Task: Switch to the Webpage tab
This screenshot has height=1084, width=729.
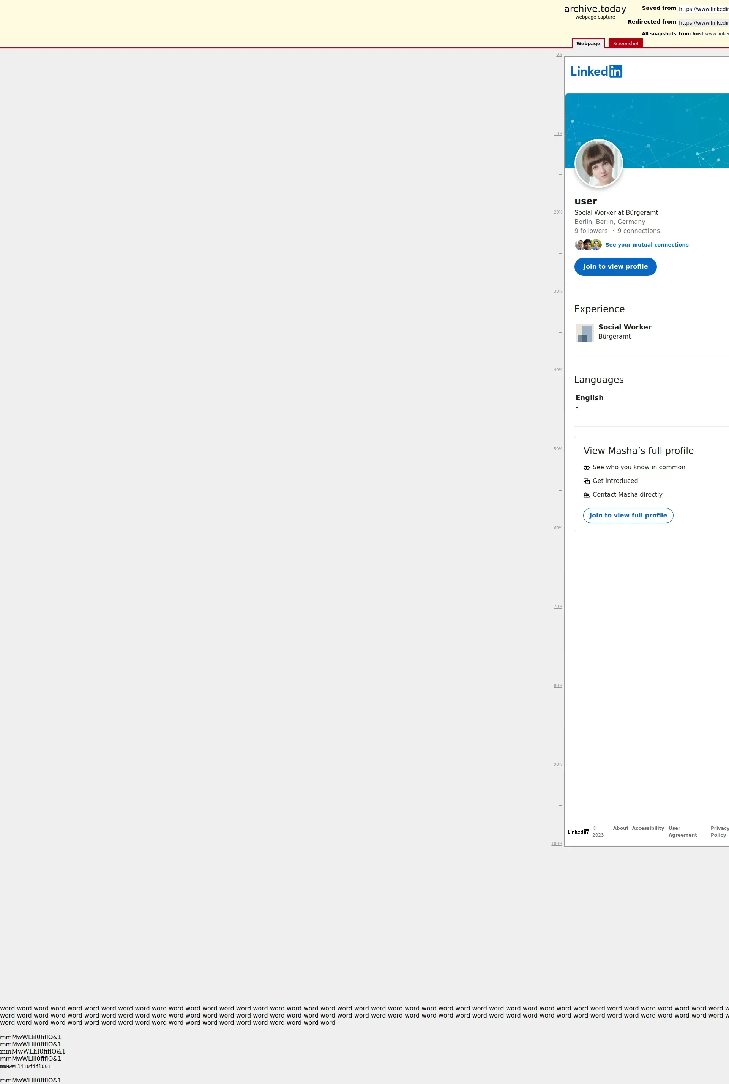Action: (588, 44)
